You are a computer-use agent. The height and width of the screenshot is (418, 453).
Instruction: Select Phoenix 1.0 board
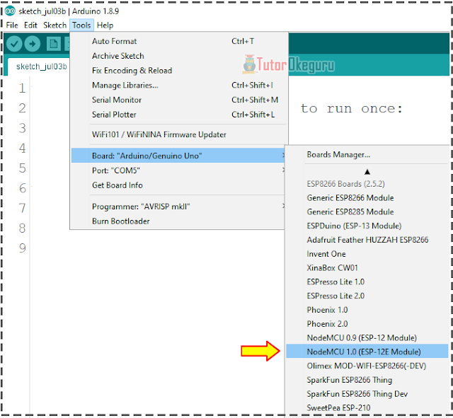[367, 310]
